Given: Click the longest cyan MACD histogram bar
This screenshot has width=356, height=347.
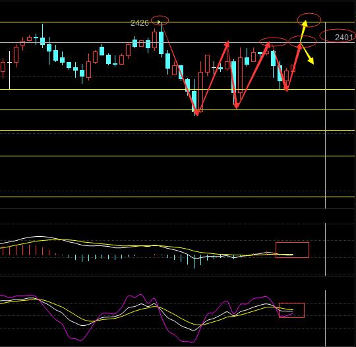Looking at the screenshot, I should [194, 262].
